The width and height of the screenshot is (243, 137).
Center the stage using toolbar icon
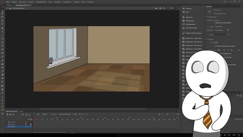[x=164, y=8]
